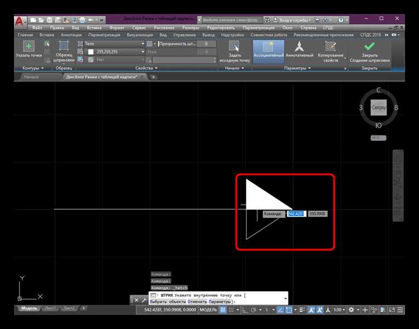The image size is (419, 329).
Task: Toggle grid display in the status bar
Action: point(222,310)
